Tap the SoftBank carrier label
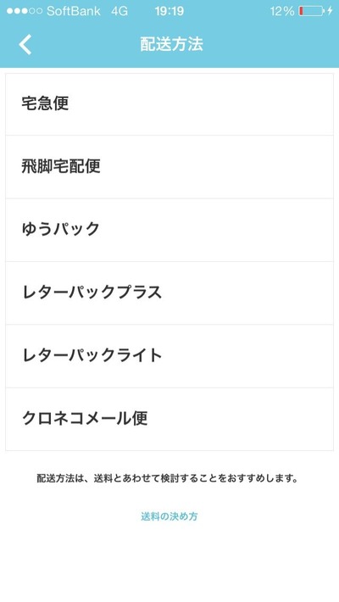339x602 pixels. (74, 11)
